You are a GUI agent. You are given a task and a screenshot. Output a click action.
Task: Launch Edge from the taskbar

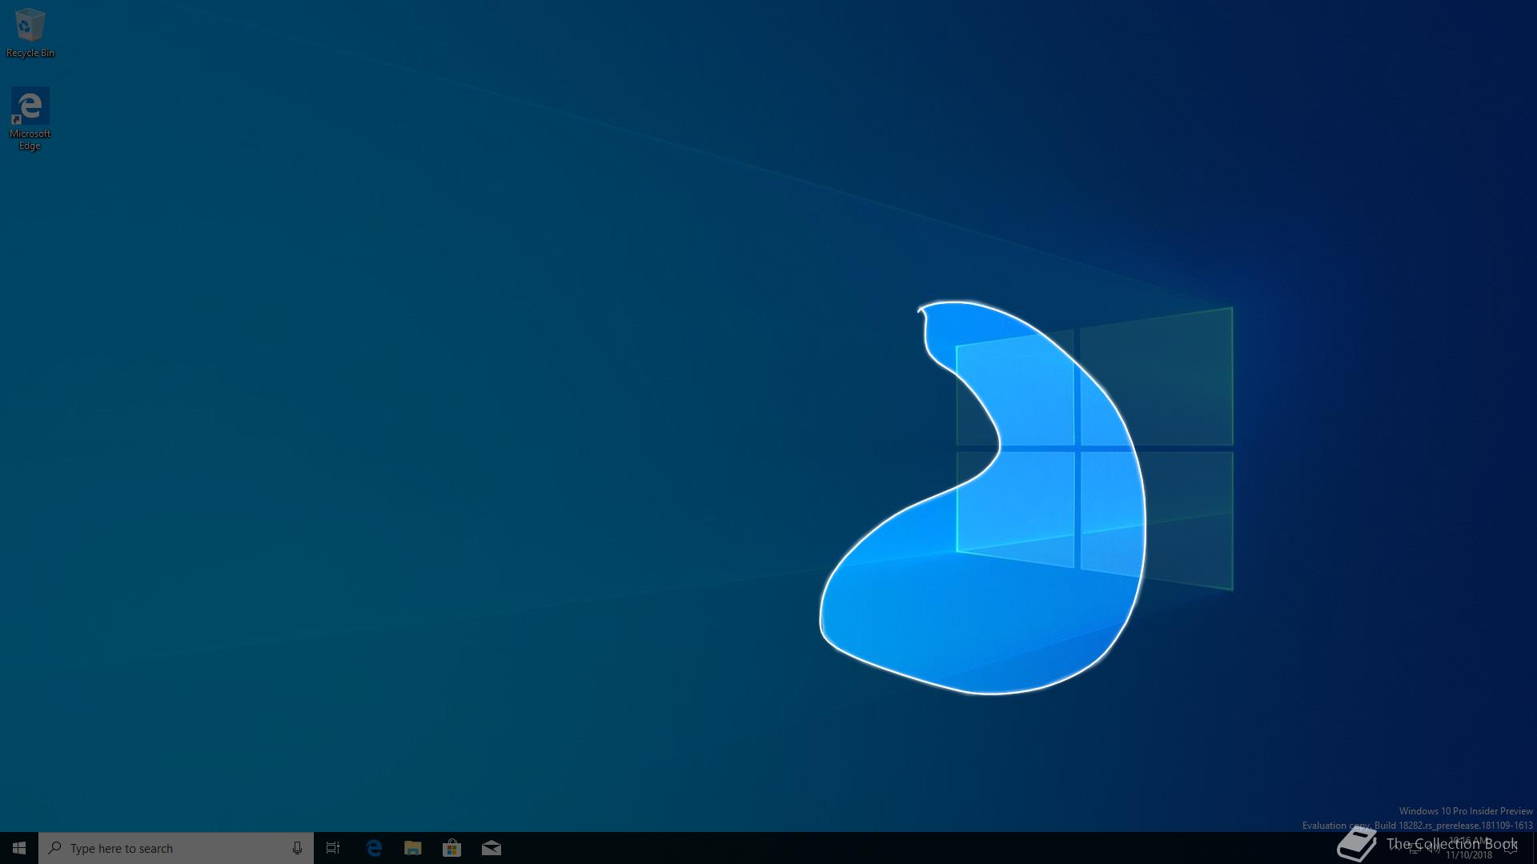374,848
